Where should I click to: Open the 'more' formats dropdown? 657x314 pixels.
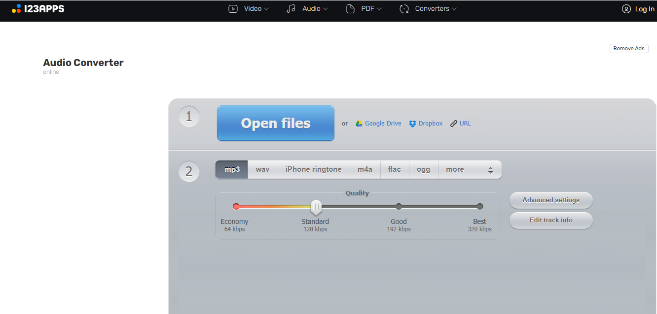(470, 169)
